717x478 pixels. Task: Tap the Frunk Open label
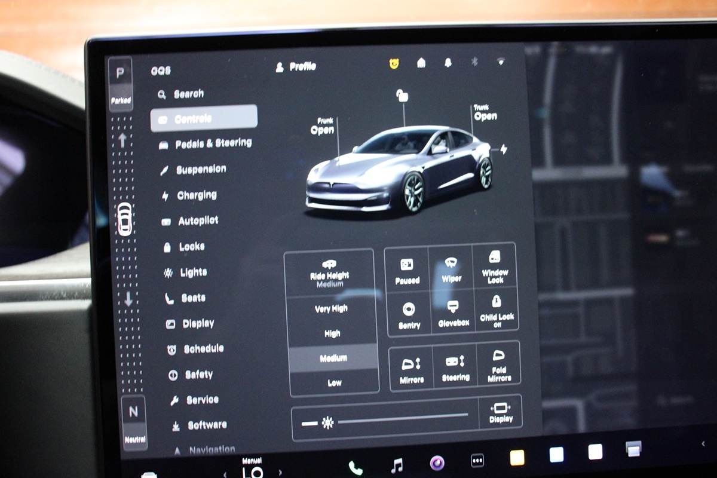(x=322, y=125)
